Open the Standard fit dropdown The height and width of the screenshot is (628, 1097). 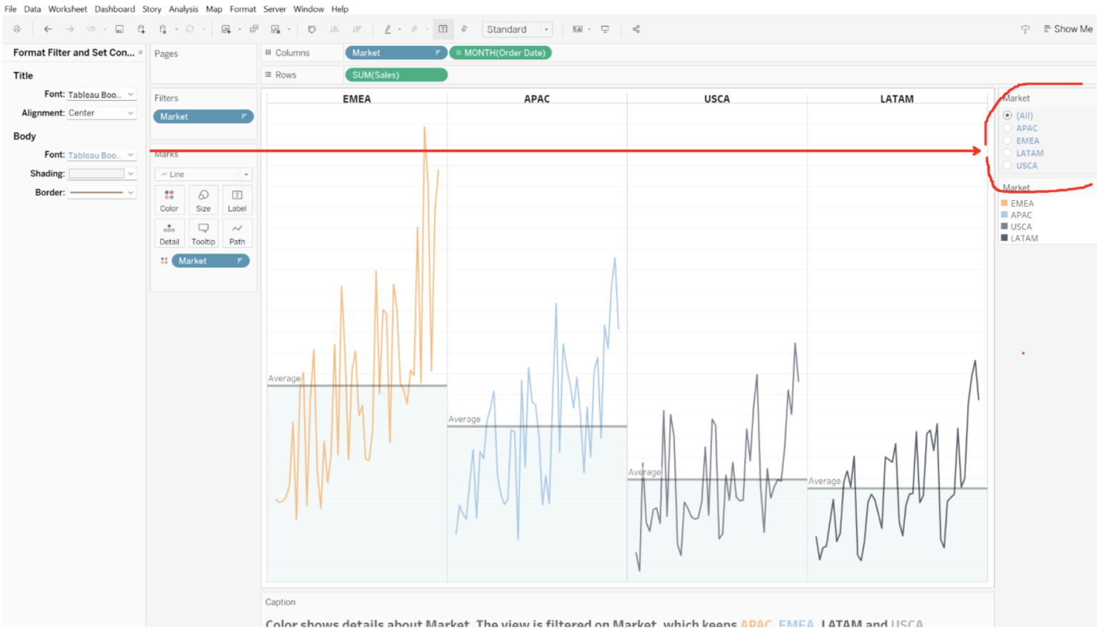[x=518, y=29]
